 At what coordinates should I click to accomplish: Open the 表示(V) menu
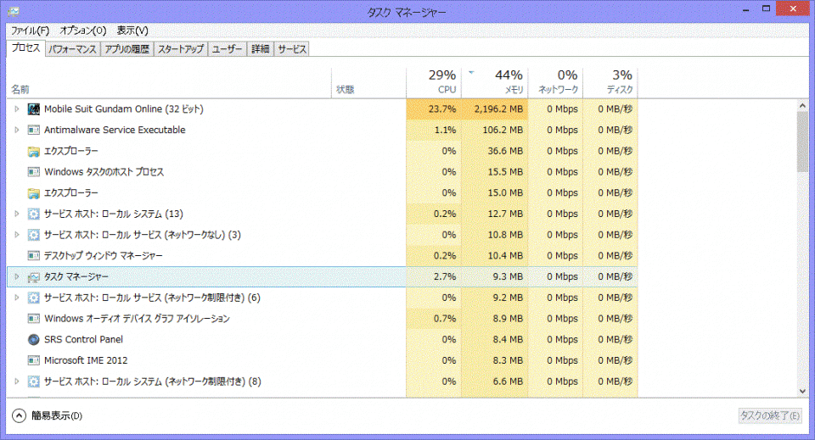(132, 31)
